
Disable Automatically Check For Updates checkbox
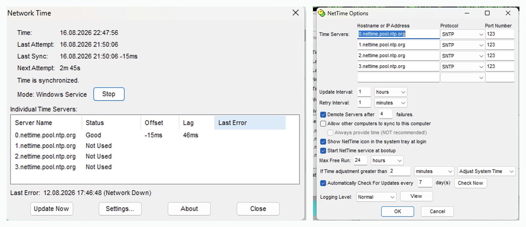pyautogui.click(x=323, y=183)
